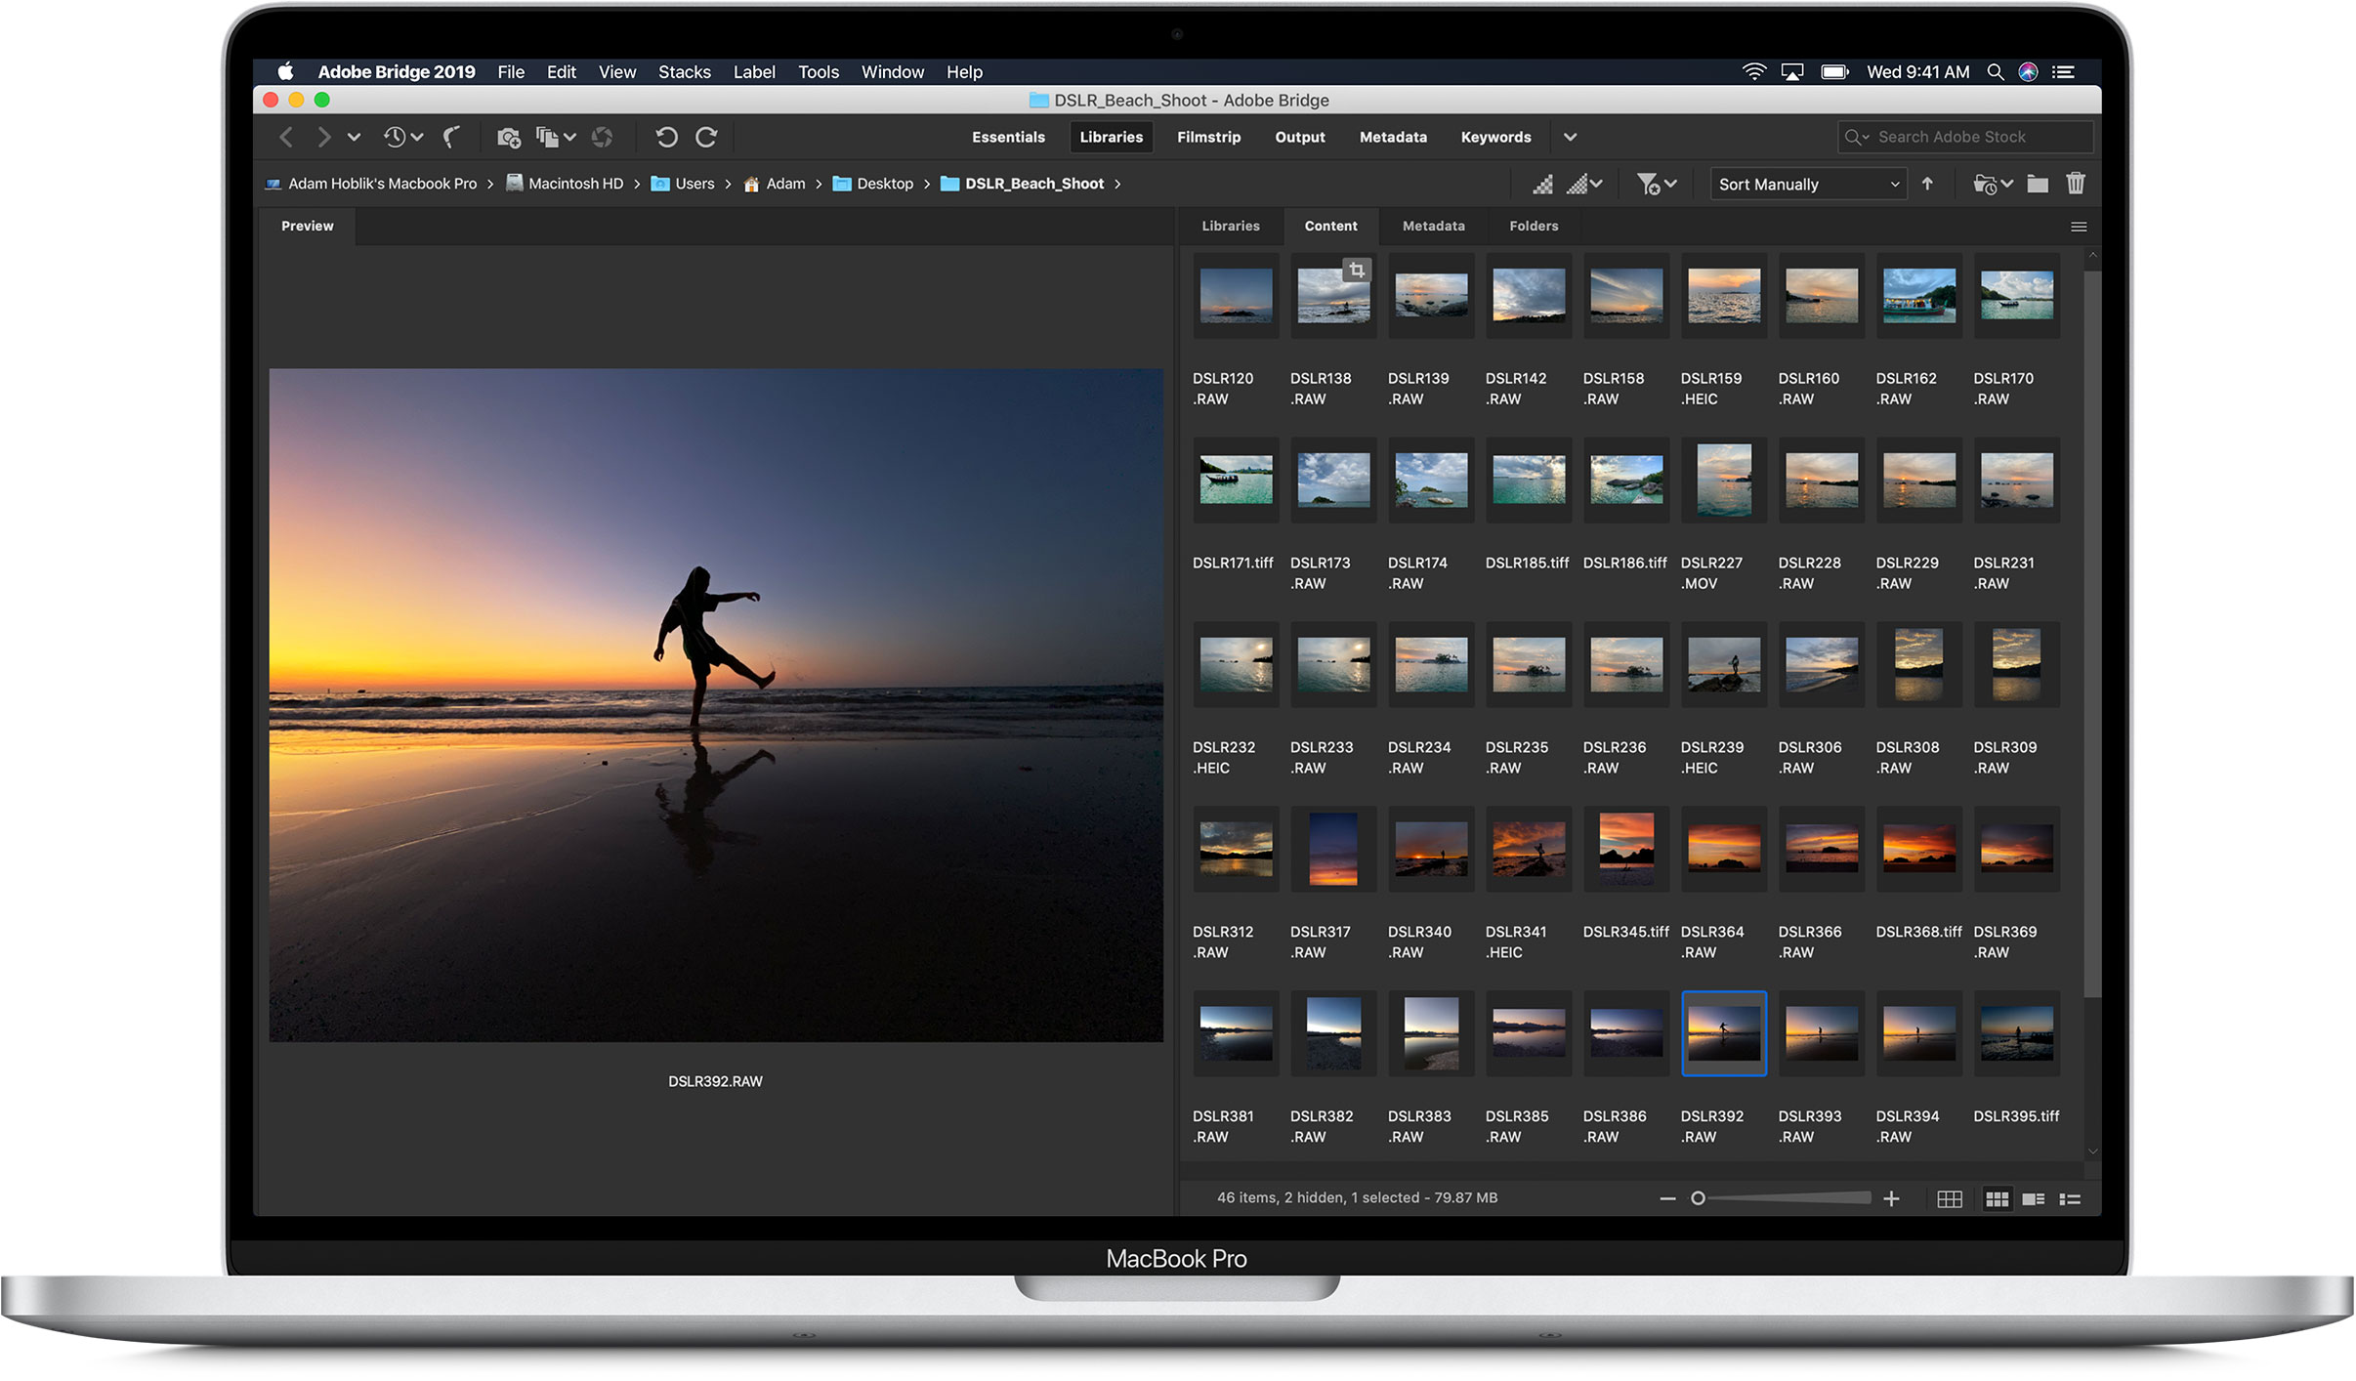This screenshot has height=1381, width=2356.
Task: Click the Delete item trash icon
Action: tap(2076, 183)
